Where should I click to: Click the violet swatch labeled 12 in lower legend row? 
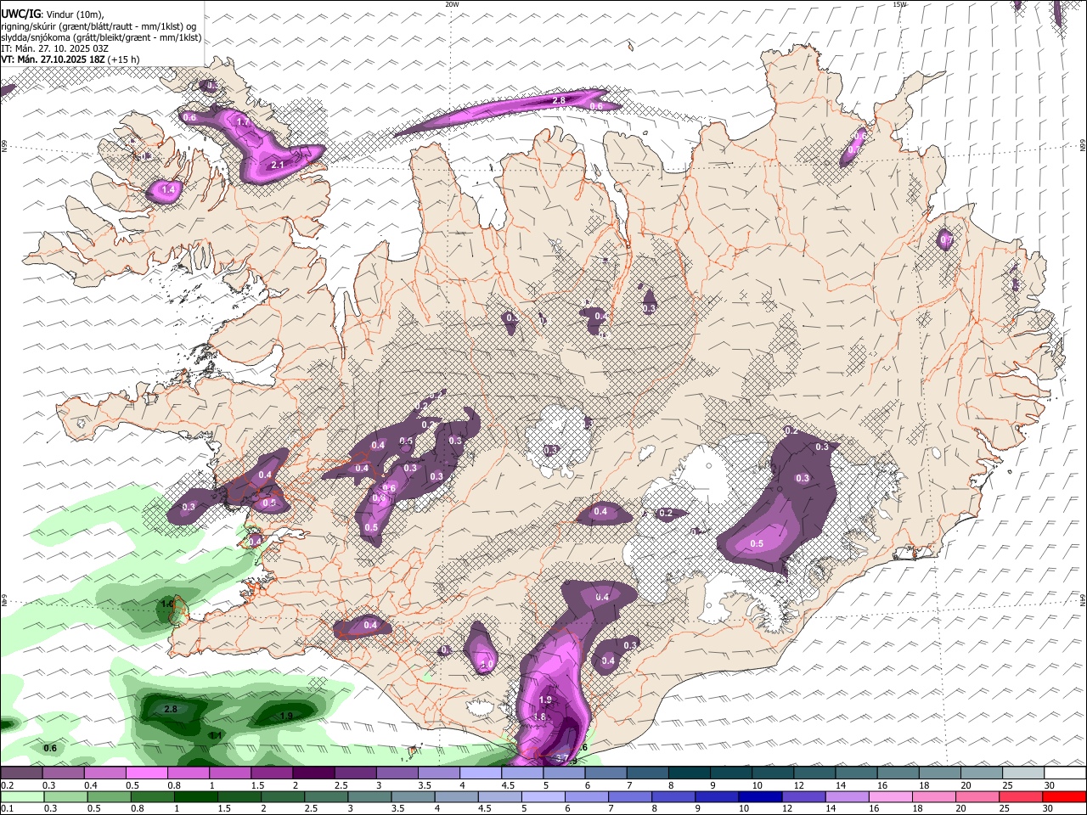click(804, 797)
